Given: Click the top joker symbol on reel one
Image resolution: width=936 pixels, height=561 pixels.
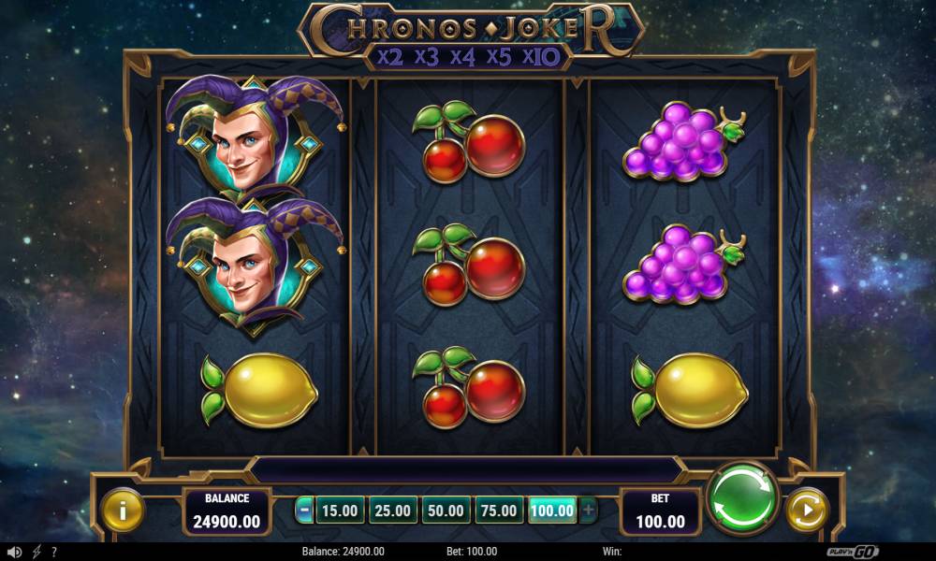Looking at the screenshot, I should [x=255, y=137].
